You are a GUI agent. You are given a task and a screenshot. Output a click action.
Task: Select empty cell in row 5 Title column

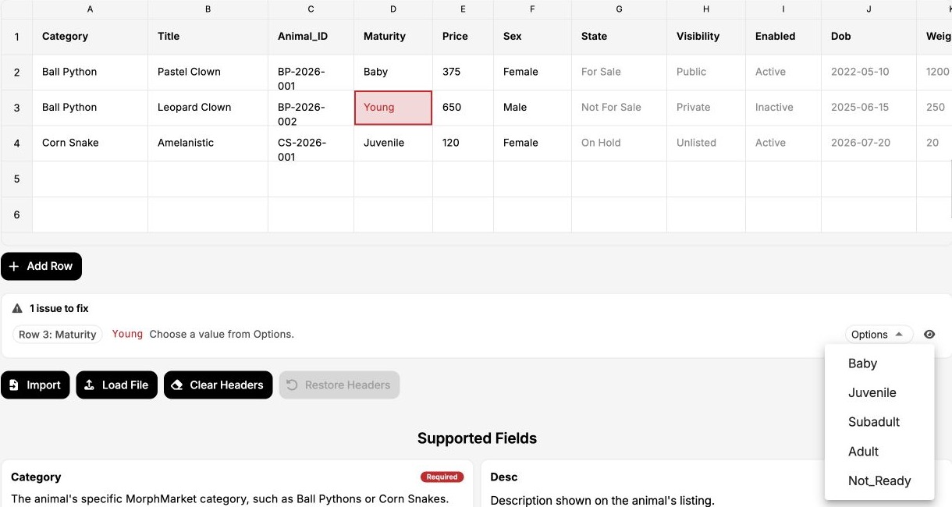coord(208,179)
